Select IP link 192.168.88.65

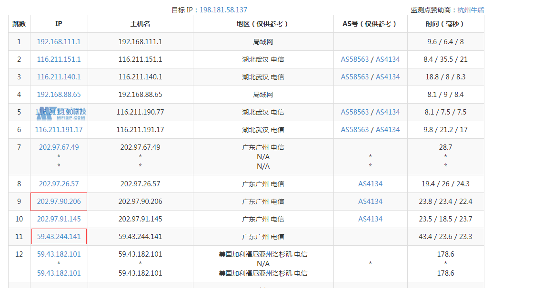tap(59, 95)
